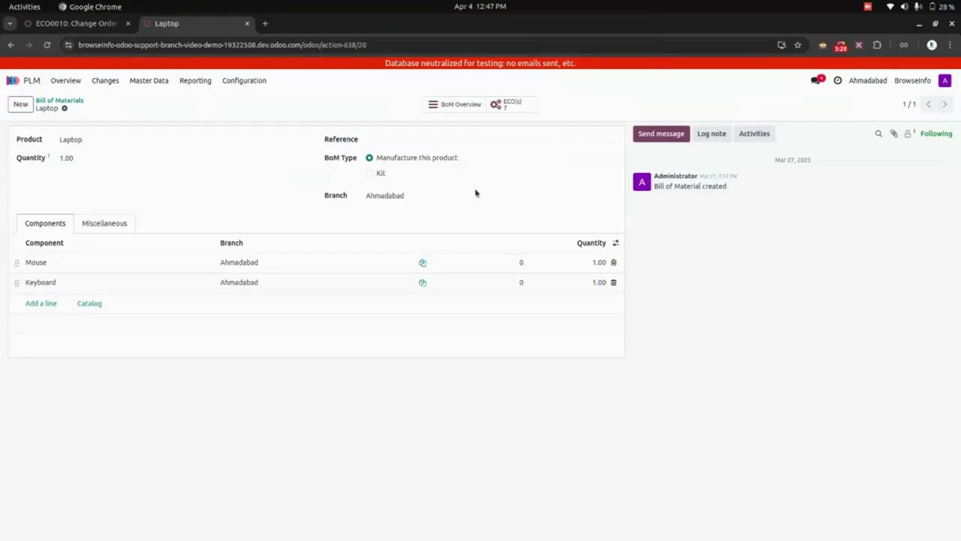The image size is (961, 541).
Task: Select Manufacture this product radio option
Action: (369, 158)
